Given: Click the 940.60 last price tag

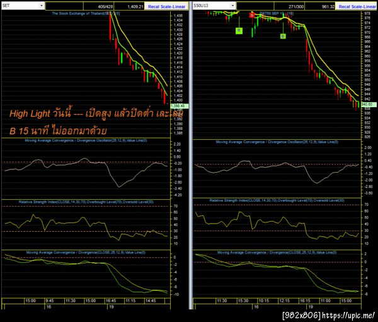Looking at the screenshot, I should 369,104.
